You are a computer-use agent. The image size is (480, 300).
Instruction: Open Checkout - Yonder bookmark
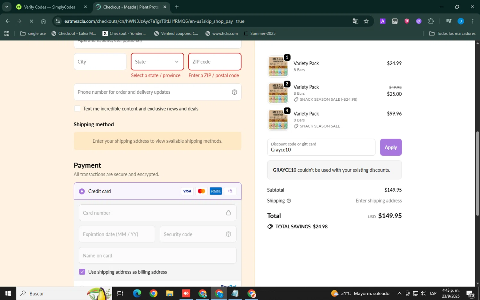(x=124, y=33)
